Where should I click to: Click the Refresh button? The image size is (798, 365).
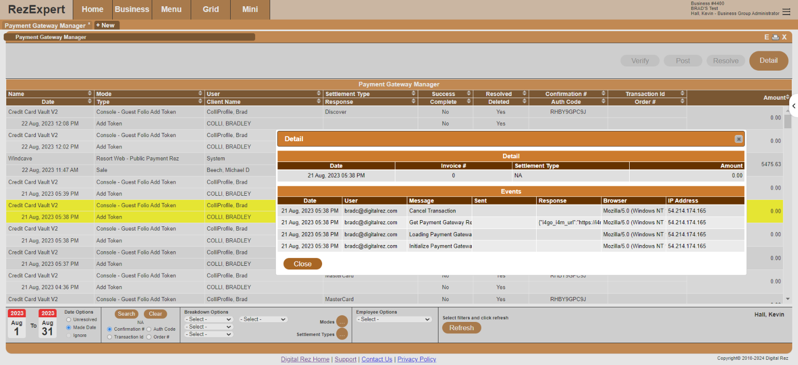(x=461, y=328)
